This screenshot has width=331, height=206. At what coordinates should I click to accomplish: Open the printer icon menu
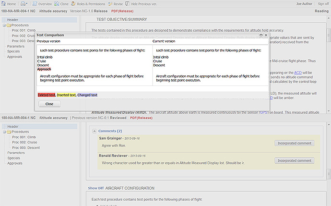tap(23, 3)
